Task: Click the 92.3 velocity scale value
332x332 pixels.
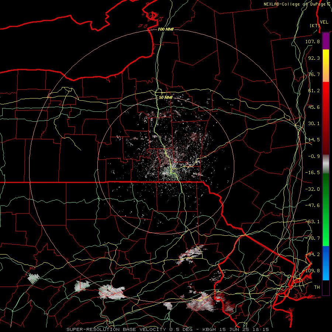Action: tap(314, 58)
